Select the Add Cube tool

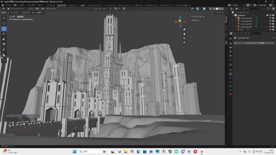4,61
